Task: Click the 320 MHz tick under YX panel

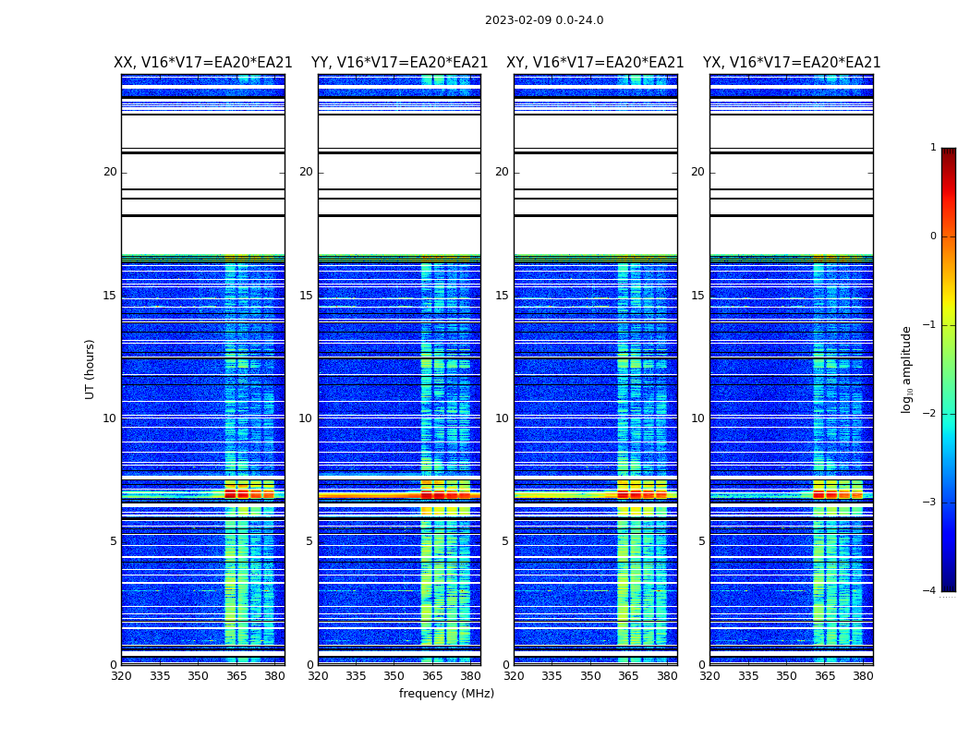Action: (709, 675)
